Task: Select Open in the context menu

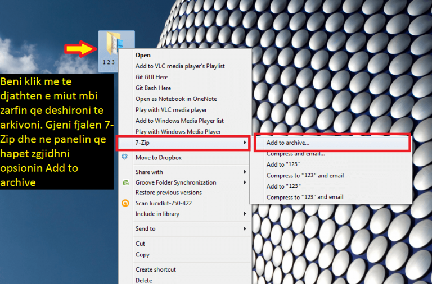Action: pyautogui.click(x=143, y=55)
